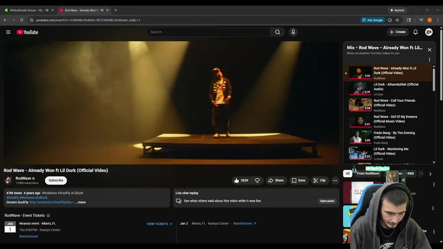Share the video
The image size is (443, 249).
coord(276,181)
